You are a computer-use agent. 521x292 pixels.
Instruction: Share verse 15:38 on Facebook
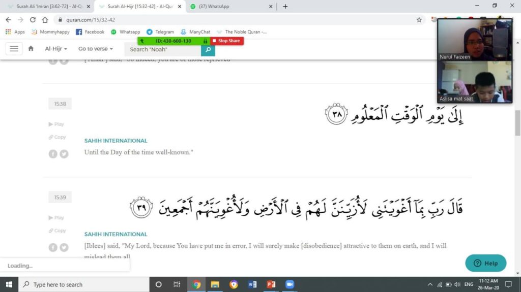pyautogui.click(x=53, y=154)
